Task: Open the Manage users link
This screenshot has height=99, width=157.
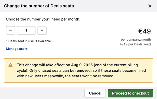Action: pos(17,49)
